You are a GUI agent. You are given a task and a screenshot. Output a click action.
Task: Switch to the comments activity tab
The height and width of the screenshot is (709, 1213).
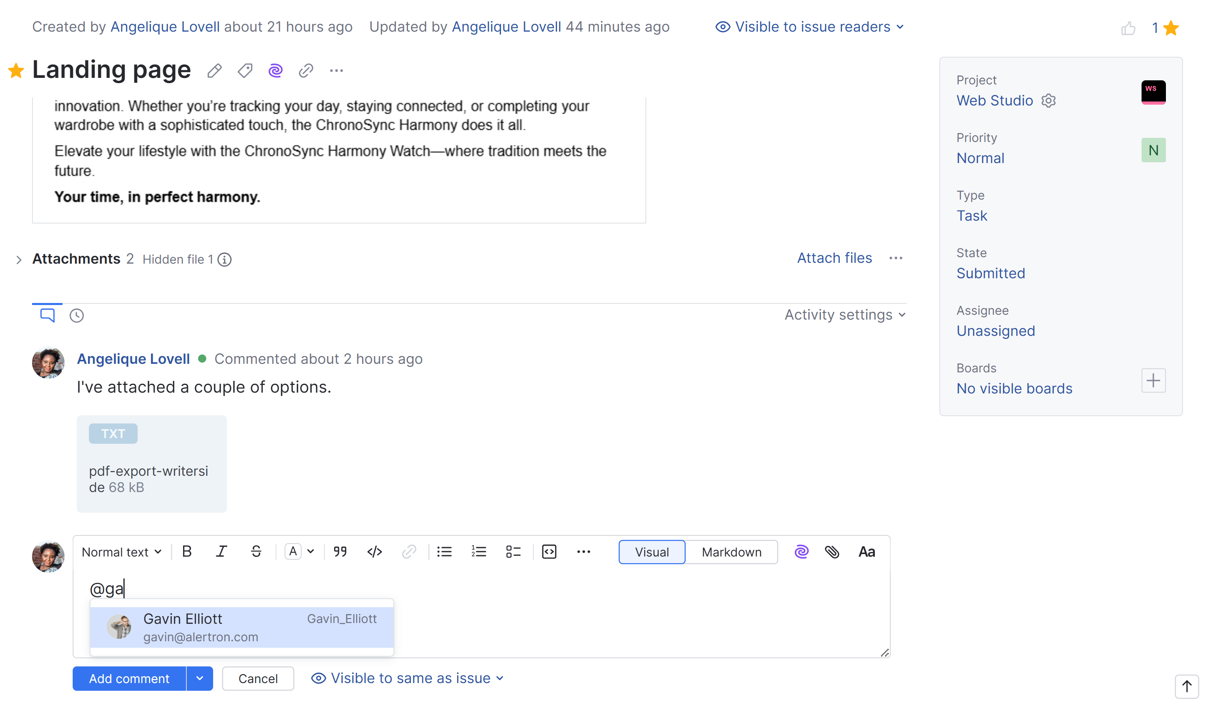[47, 315]
